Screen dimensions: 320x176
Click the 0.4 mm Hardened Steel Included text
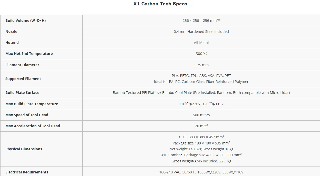click(201, 32)
